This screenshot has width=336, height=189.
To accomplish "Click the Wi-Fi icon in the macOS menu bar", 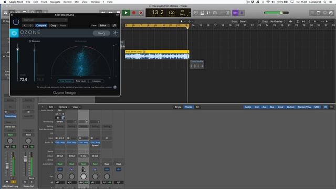I will (268, 2).
